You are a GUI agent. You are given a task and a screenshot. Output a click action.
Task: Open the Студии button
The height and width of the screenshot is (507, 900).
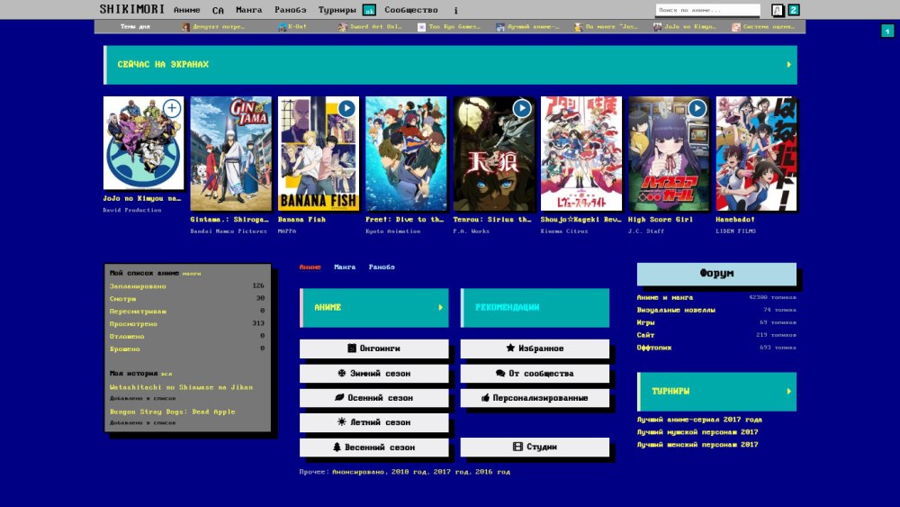tap(535, 447)
